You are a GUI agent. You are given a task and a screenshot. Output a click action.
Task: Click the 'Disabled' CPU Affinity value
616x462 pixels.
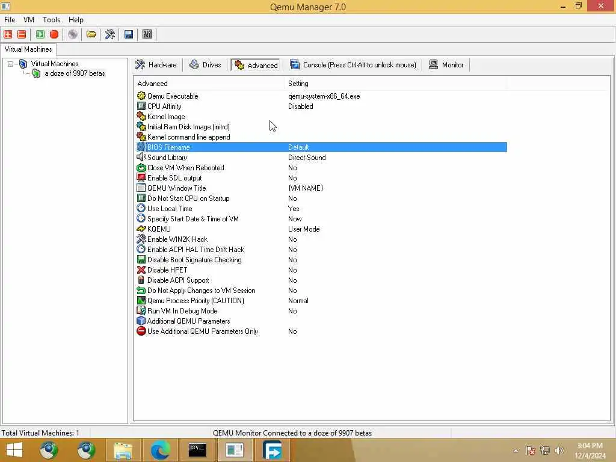pos(301,106)
